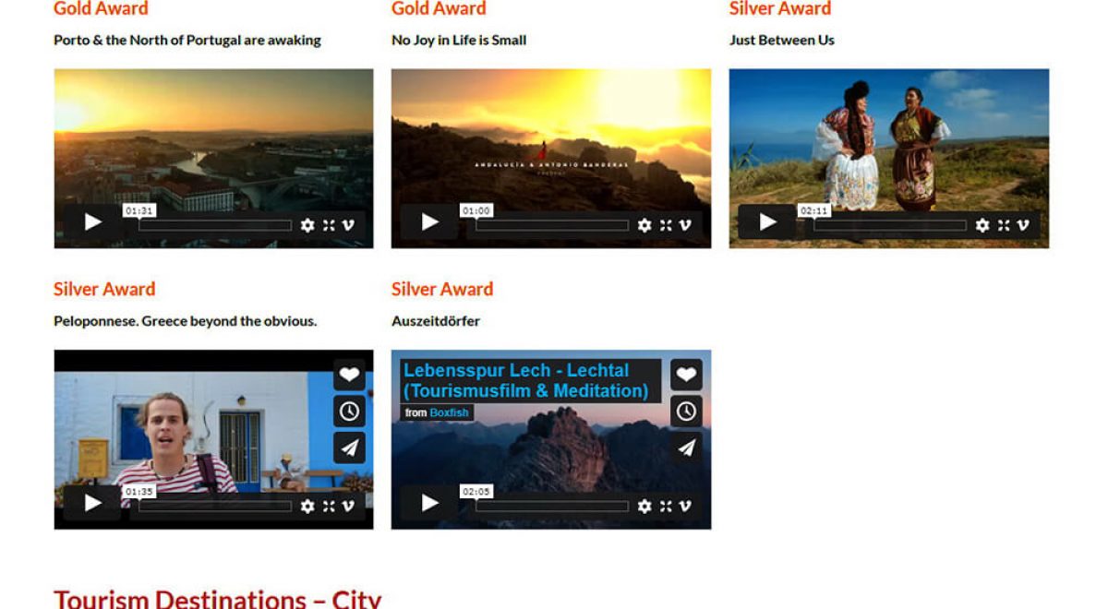Play the Lebensspur Lech video
This screenshot has height=609, width=1108.
tap(429, 503)
